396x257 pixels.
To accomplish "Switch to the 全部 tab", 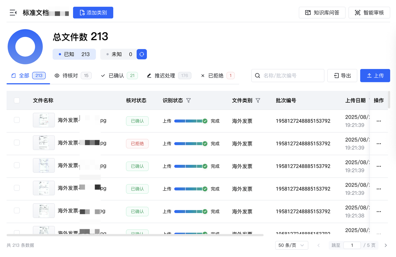I will [28, 75].
